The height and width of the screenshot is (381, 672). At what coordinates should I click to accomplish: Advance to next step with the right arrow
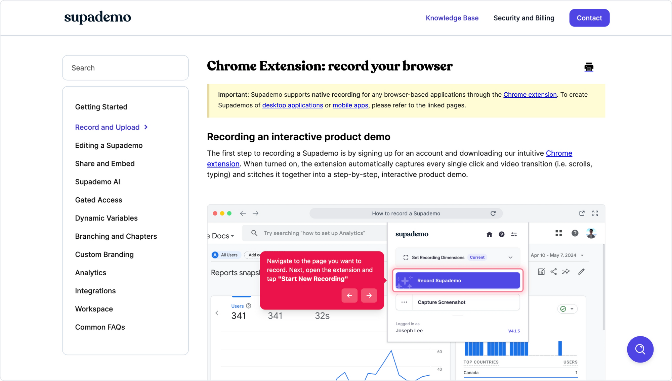click(369, 295)
